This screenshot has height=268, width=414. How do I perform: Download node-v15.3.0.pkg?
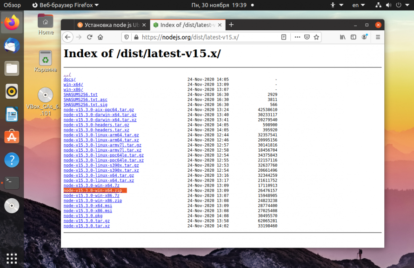[83, 216]
